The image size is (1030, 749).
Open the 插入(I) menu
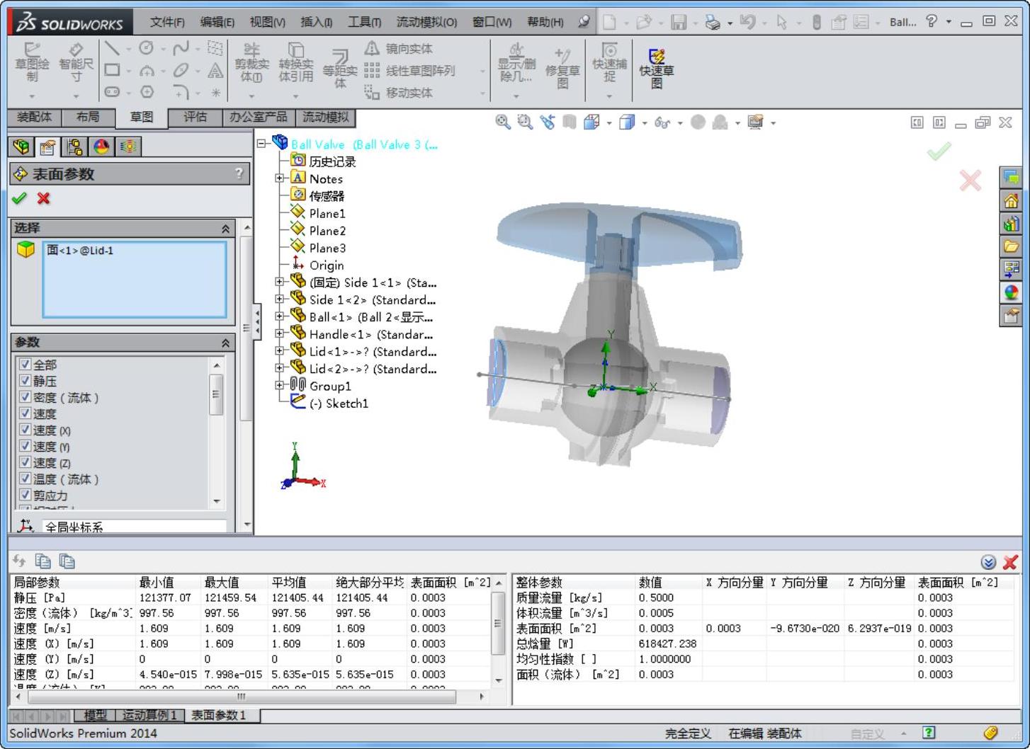316,22
